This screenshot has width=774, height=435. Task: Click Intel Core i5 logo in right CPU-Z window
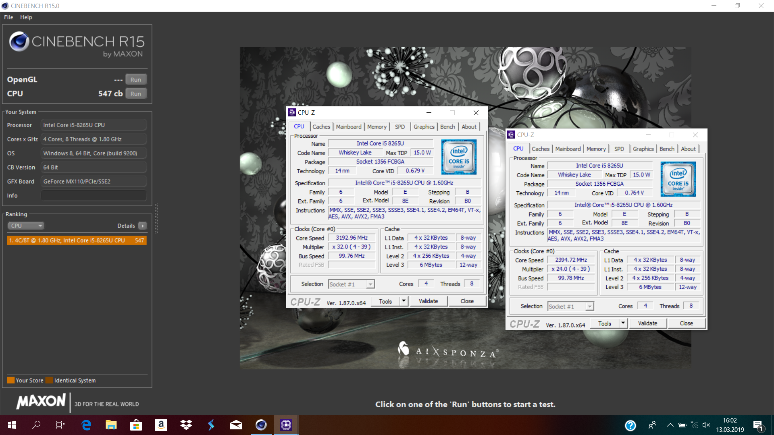(x=678, y=179)
